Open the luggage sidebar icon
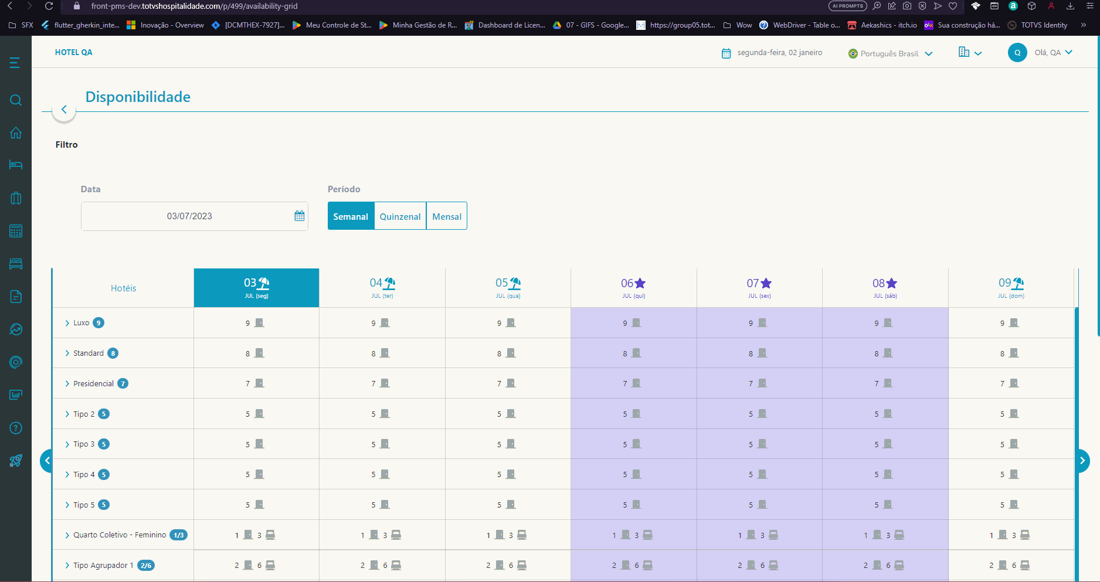The width and height of the screenshot is (1100, 582). click(16, 198)
